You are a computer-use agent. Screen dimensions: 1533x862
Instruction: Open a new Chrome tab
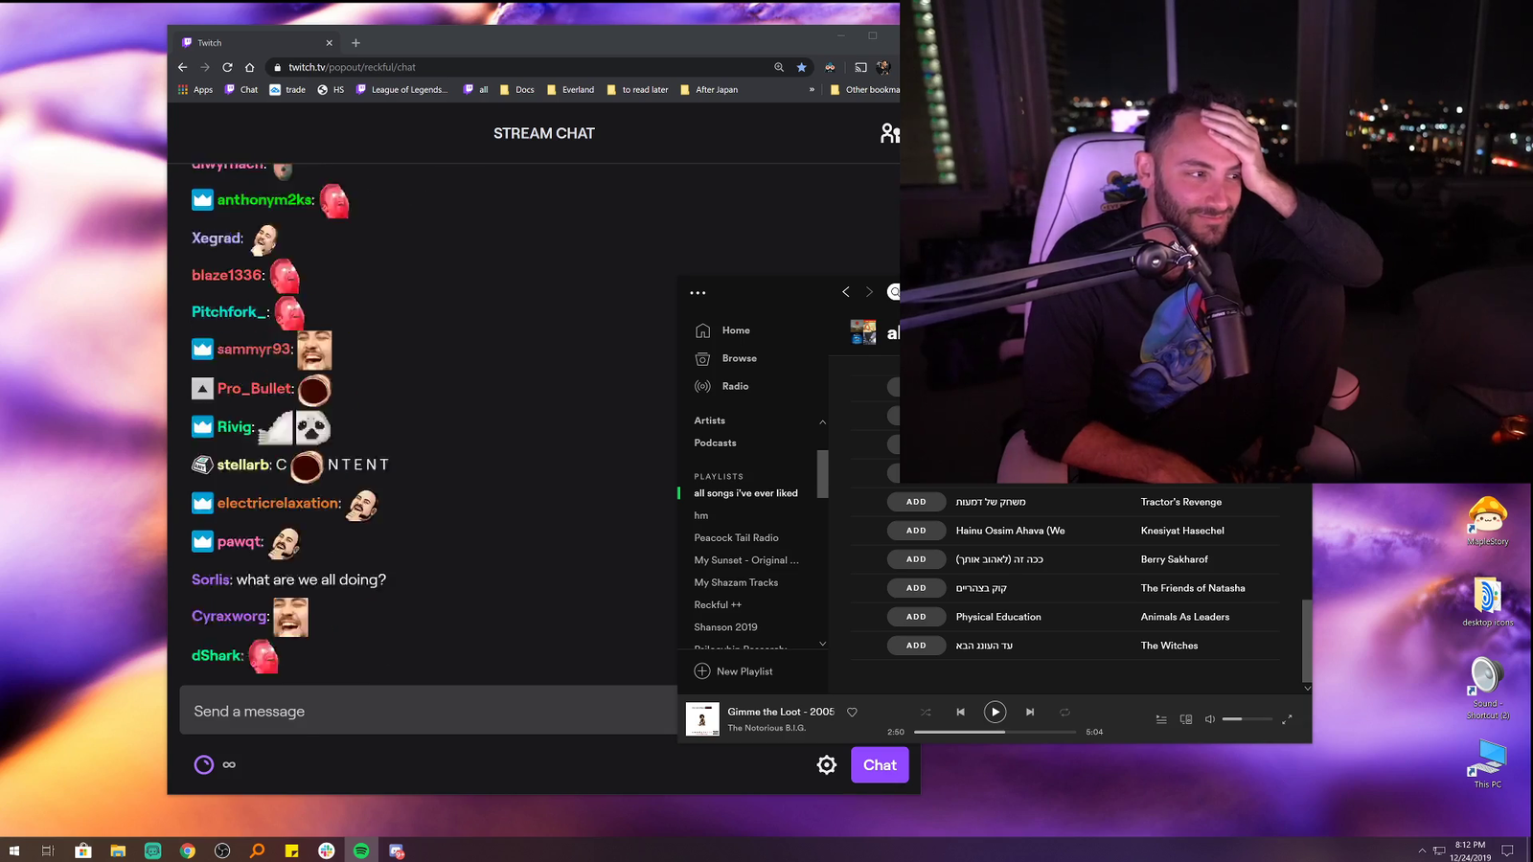coord(355,42)
